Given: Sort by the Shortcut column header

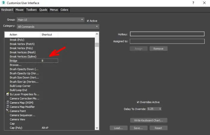Looking at the screenshot, I should point(49,35).
